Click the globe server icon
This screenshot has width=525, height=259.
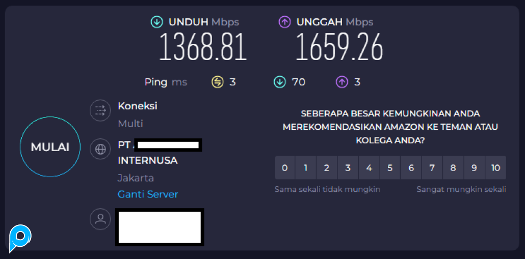[100, 149]
